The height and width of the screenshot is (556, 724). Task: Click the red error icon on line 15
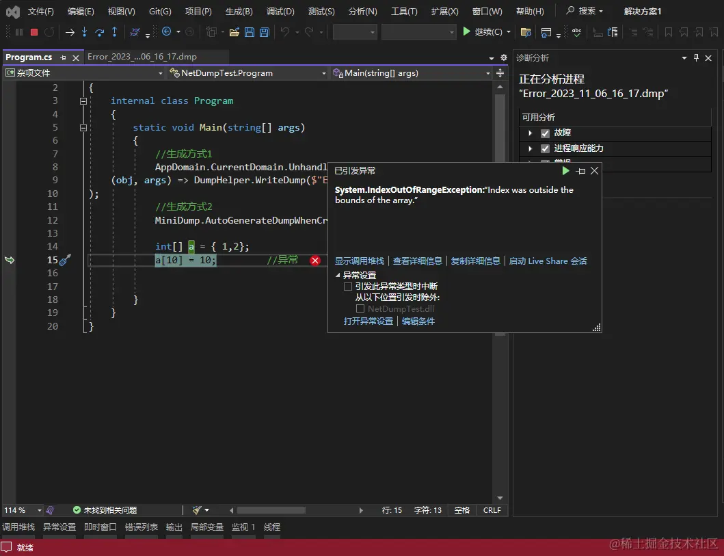pos(315,261)
